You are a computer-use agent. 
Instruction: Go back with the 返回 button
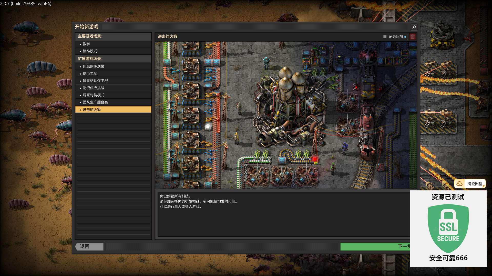click(x=89, y=247)
